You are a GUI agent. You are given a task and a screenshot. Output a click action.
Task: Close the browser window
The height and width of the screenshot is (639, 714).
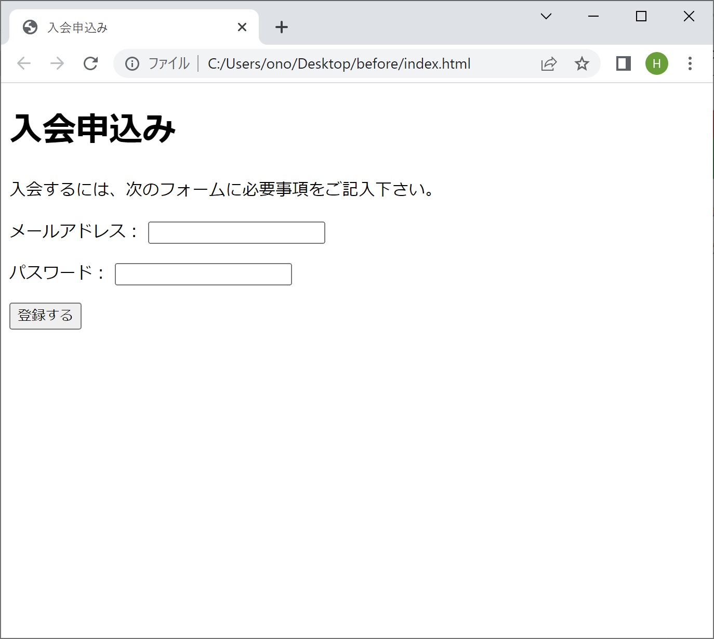[x=689, y=16]
